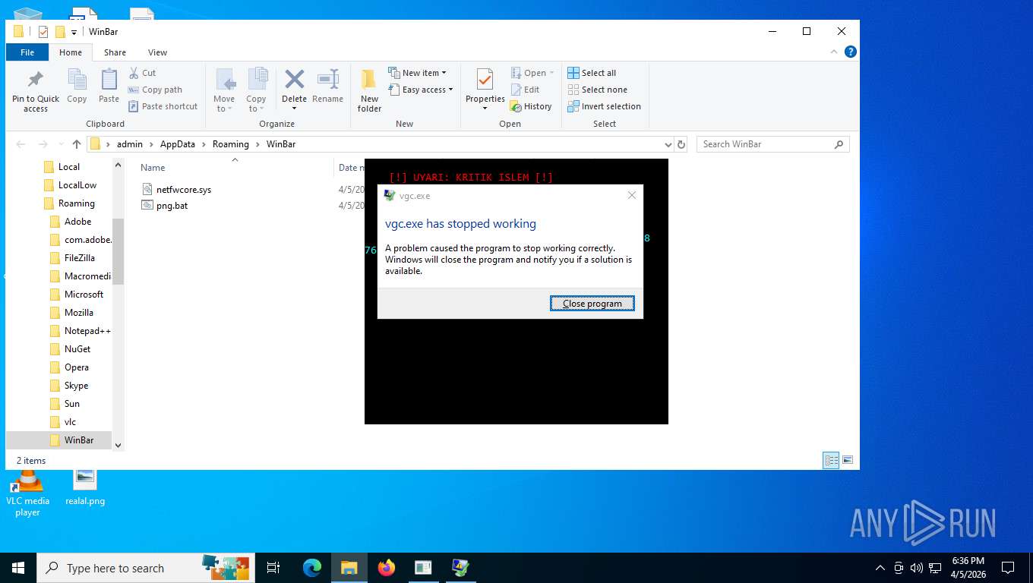Select the Cut command
This screenshot has width=1033, height=583.
[x=142, y=73]
